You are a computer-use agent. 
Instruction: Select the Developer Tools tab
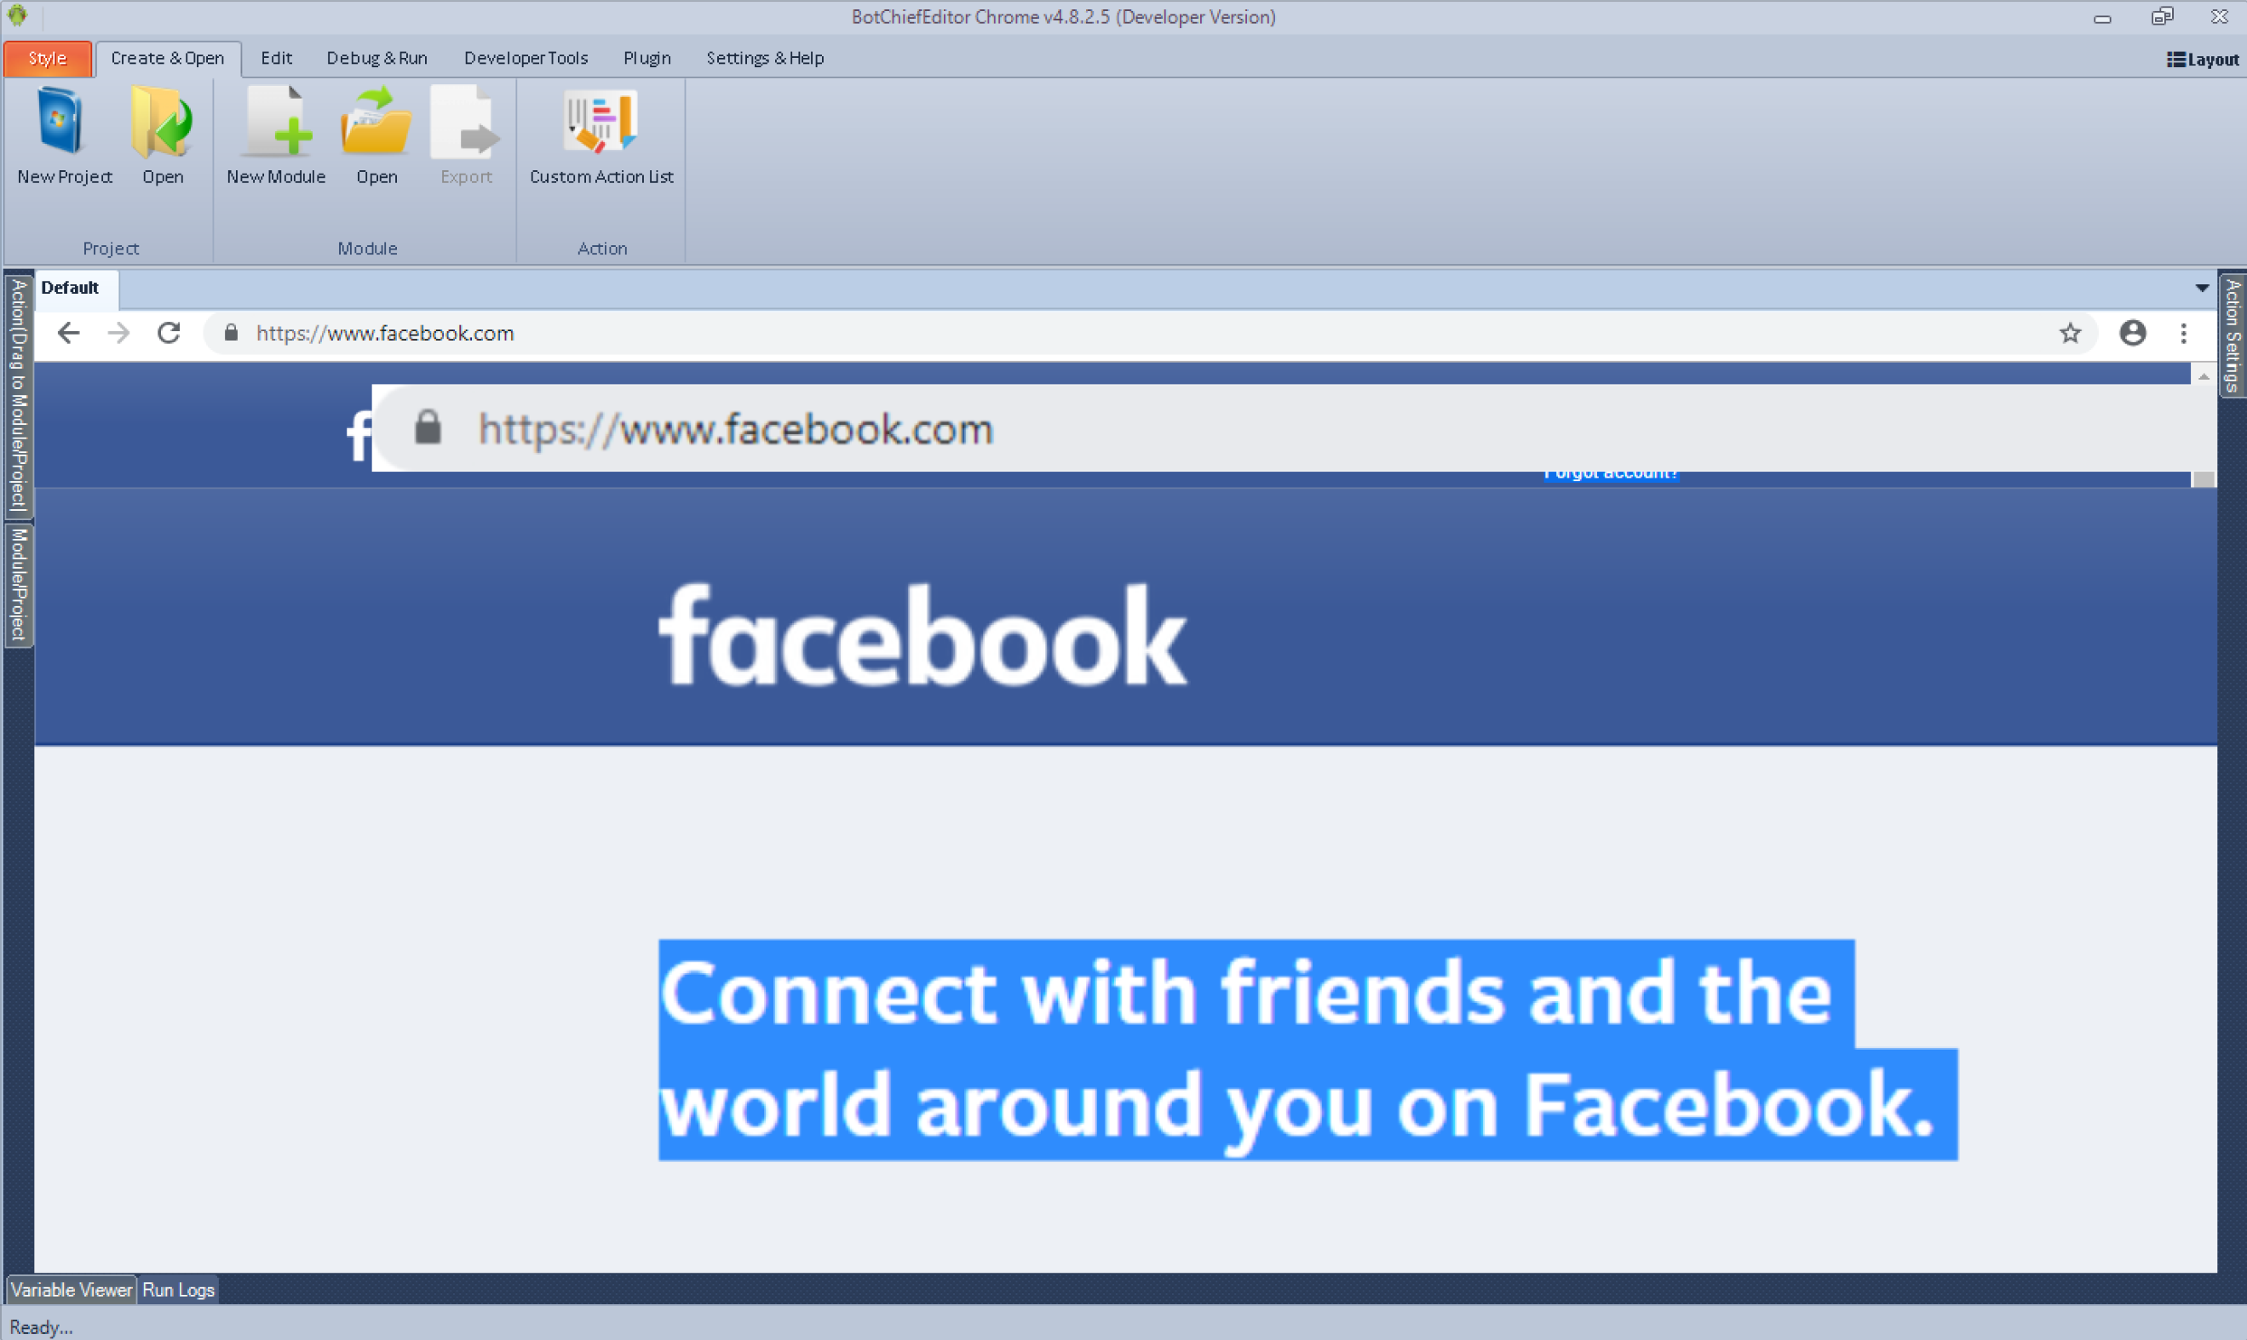click(526, 58)
